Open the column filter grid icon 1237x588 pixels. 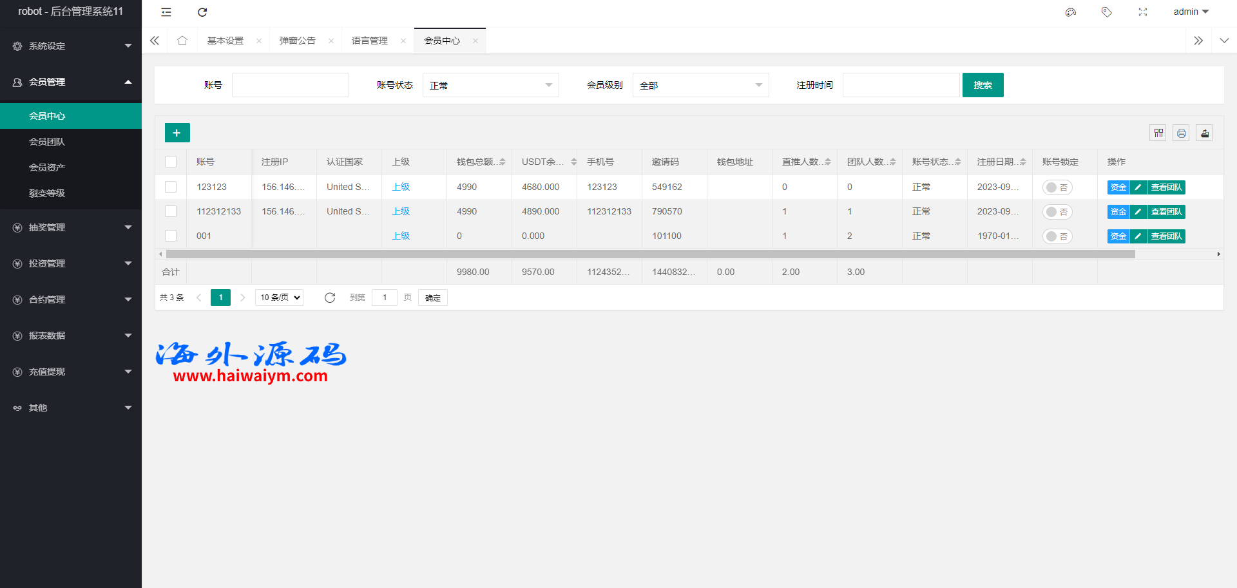[1158, 133]
